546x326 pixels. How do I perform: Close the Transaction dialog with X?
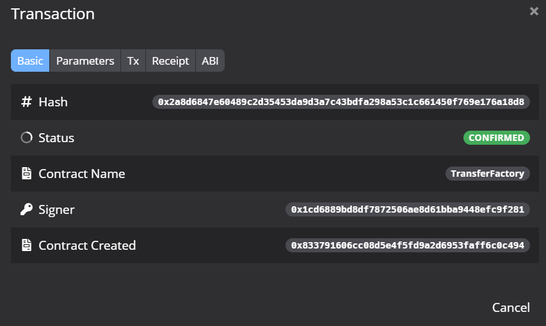click(x=534, y=12)
